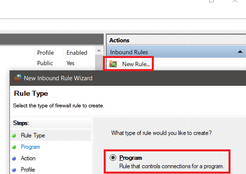
Task: Click the blue bullet beside Action step
Action: [14, 159]
